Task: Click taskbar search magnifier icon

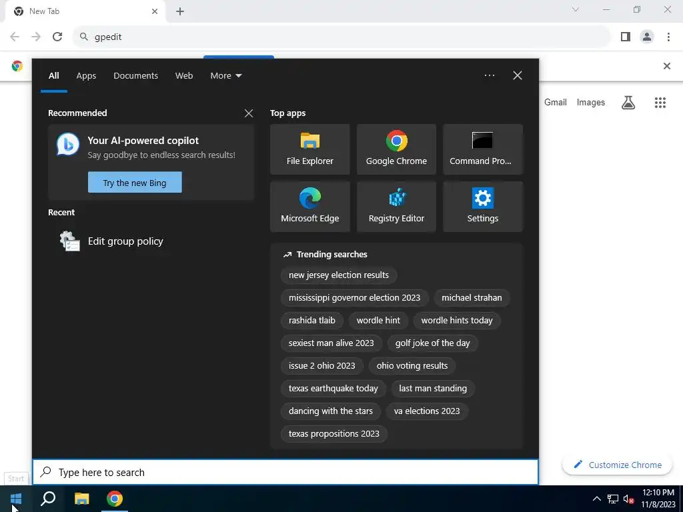Action: click(48, 499)
